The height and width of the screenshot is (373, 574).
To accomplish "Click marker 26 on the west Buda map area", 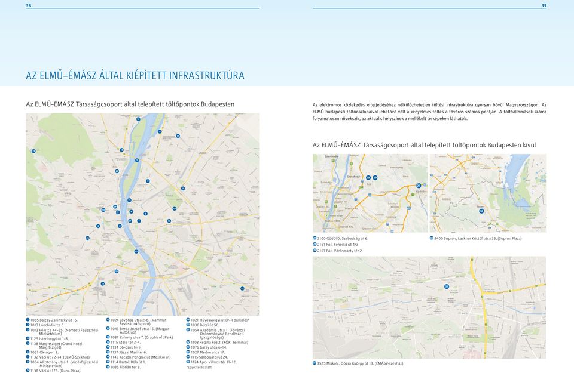I will click(87, 238).
